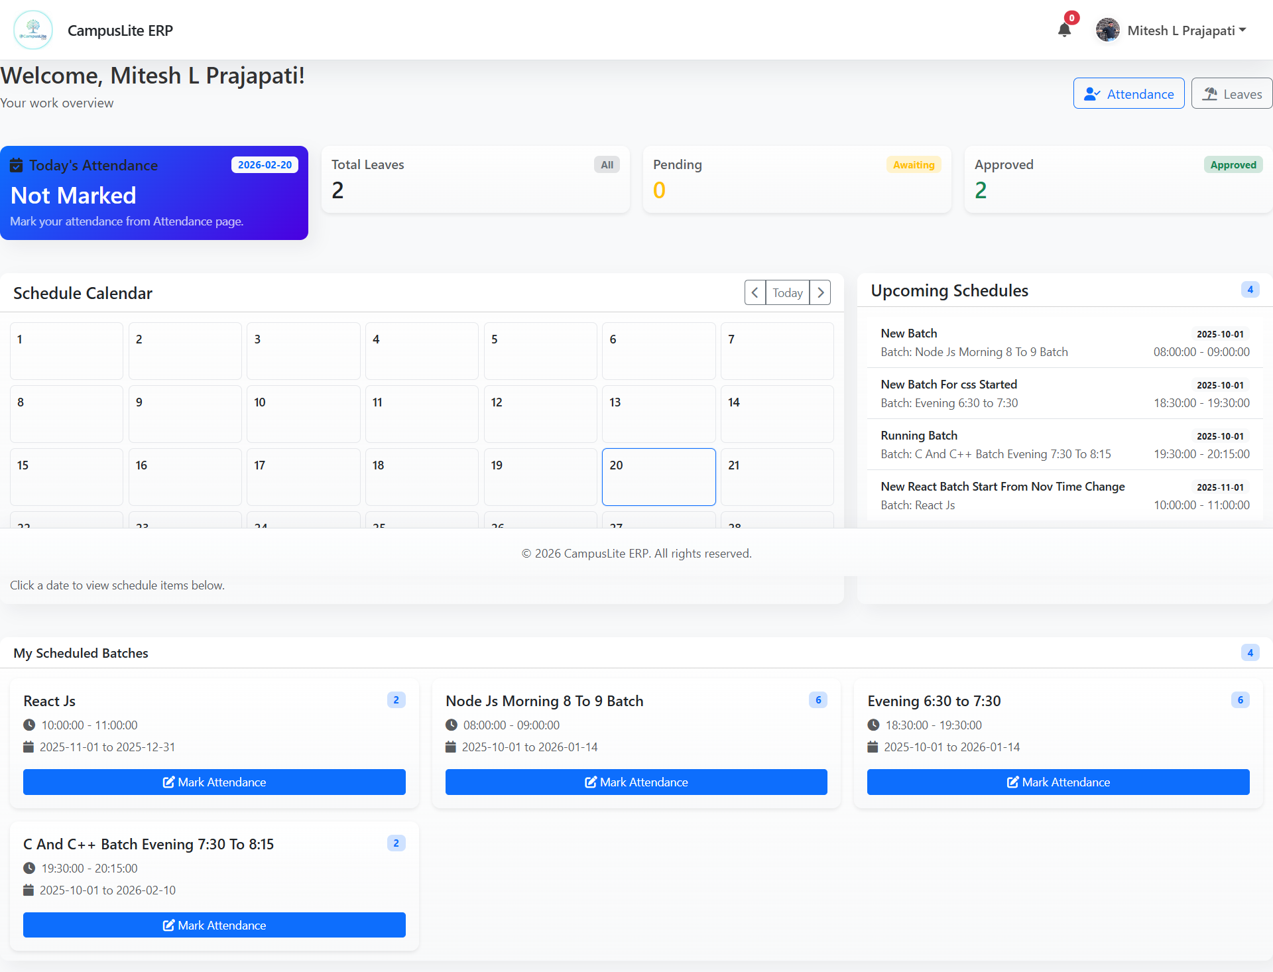Click calendar icon on Node Js batch card
1273x972 pixels.
tap(451, 747)
